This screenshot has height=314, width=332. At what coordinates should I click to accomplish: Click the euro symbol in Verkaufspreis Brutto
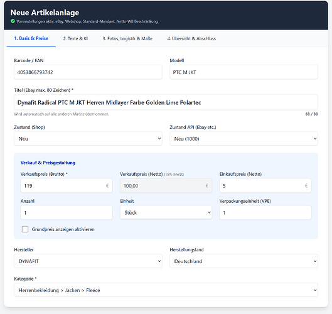coord(107,186)
